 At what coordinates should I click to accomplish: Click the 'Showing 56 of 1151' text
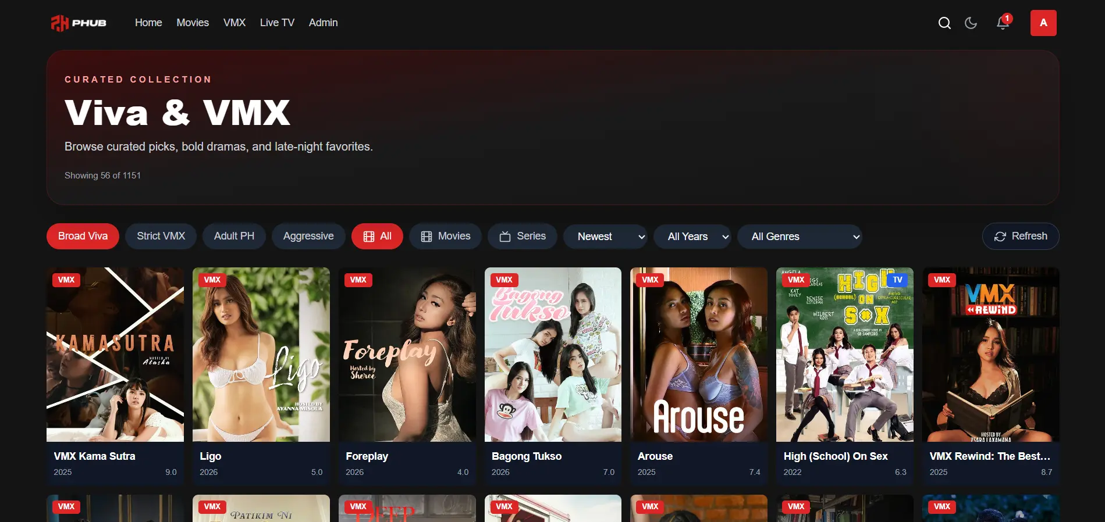(102, 176)
